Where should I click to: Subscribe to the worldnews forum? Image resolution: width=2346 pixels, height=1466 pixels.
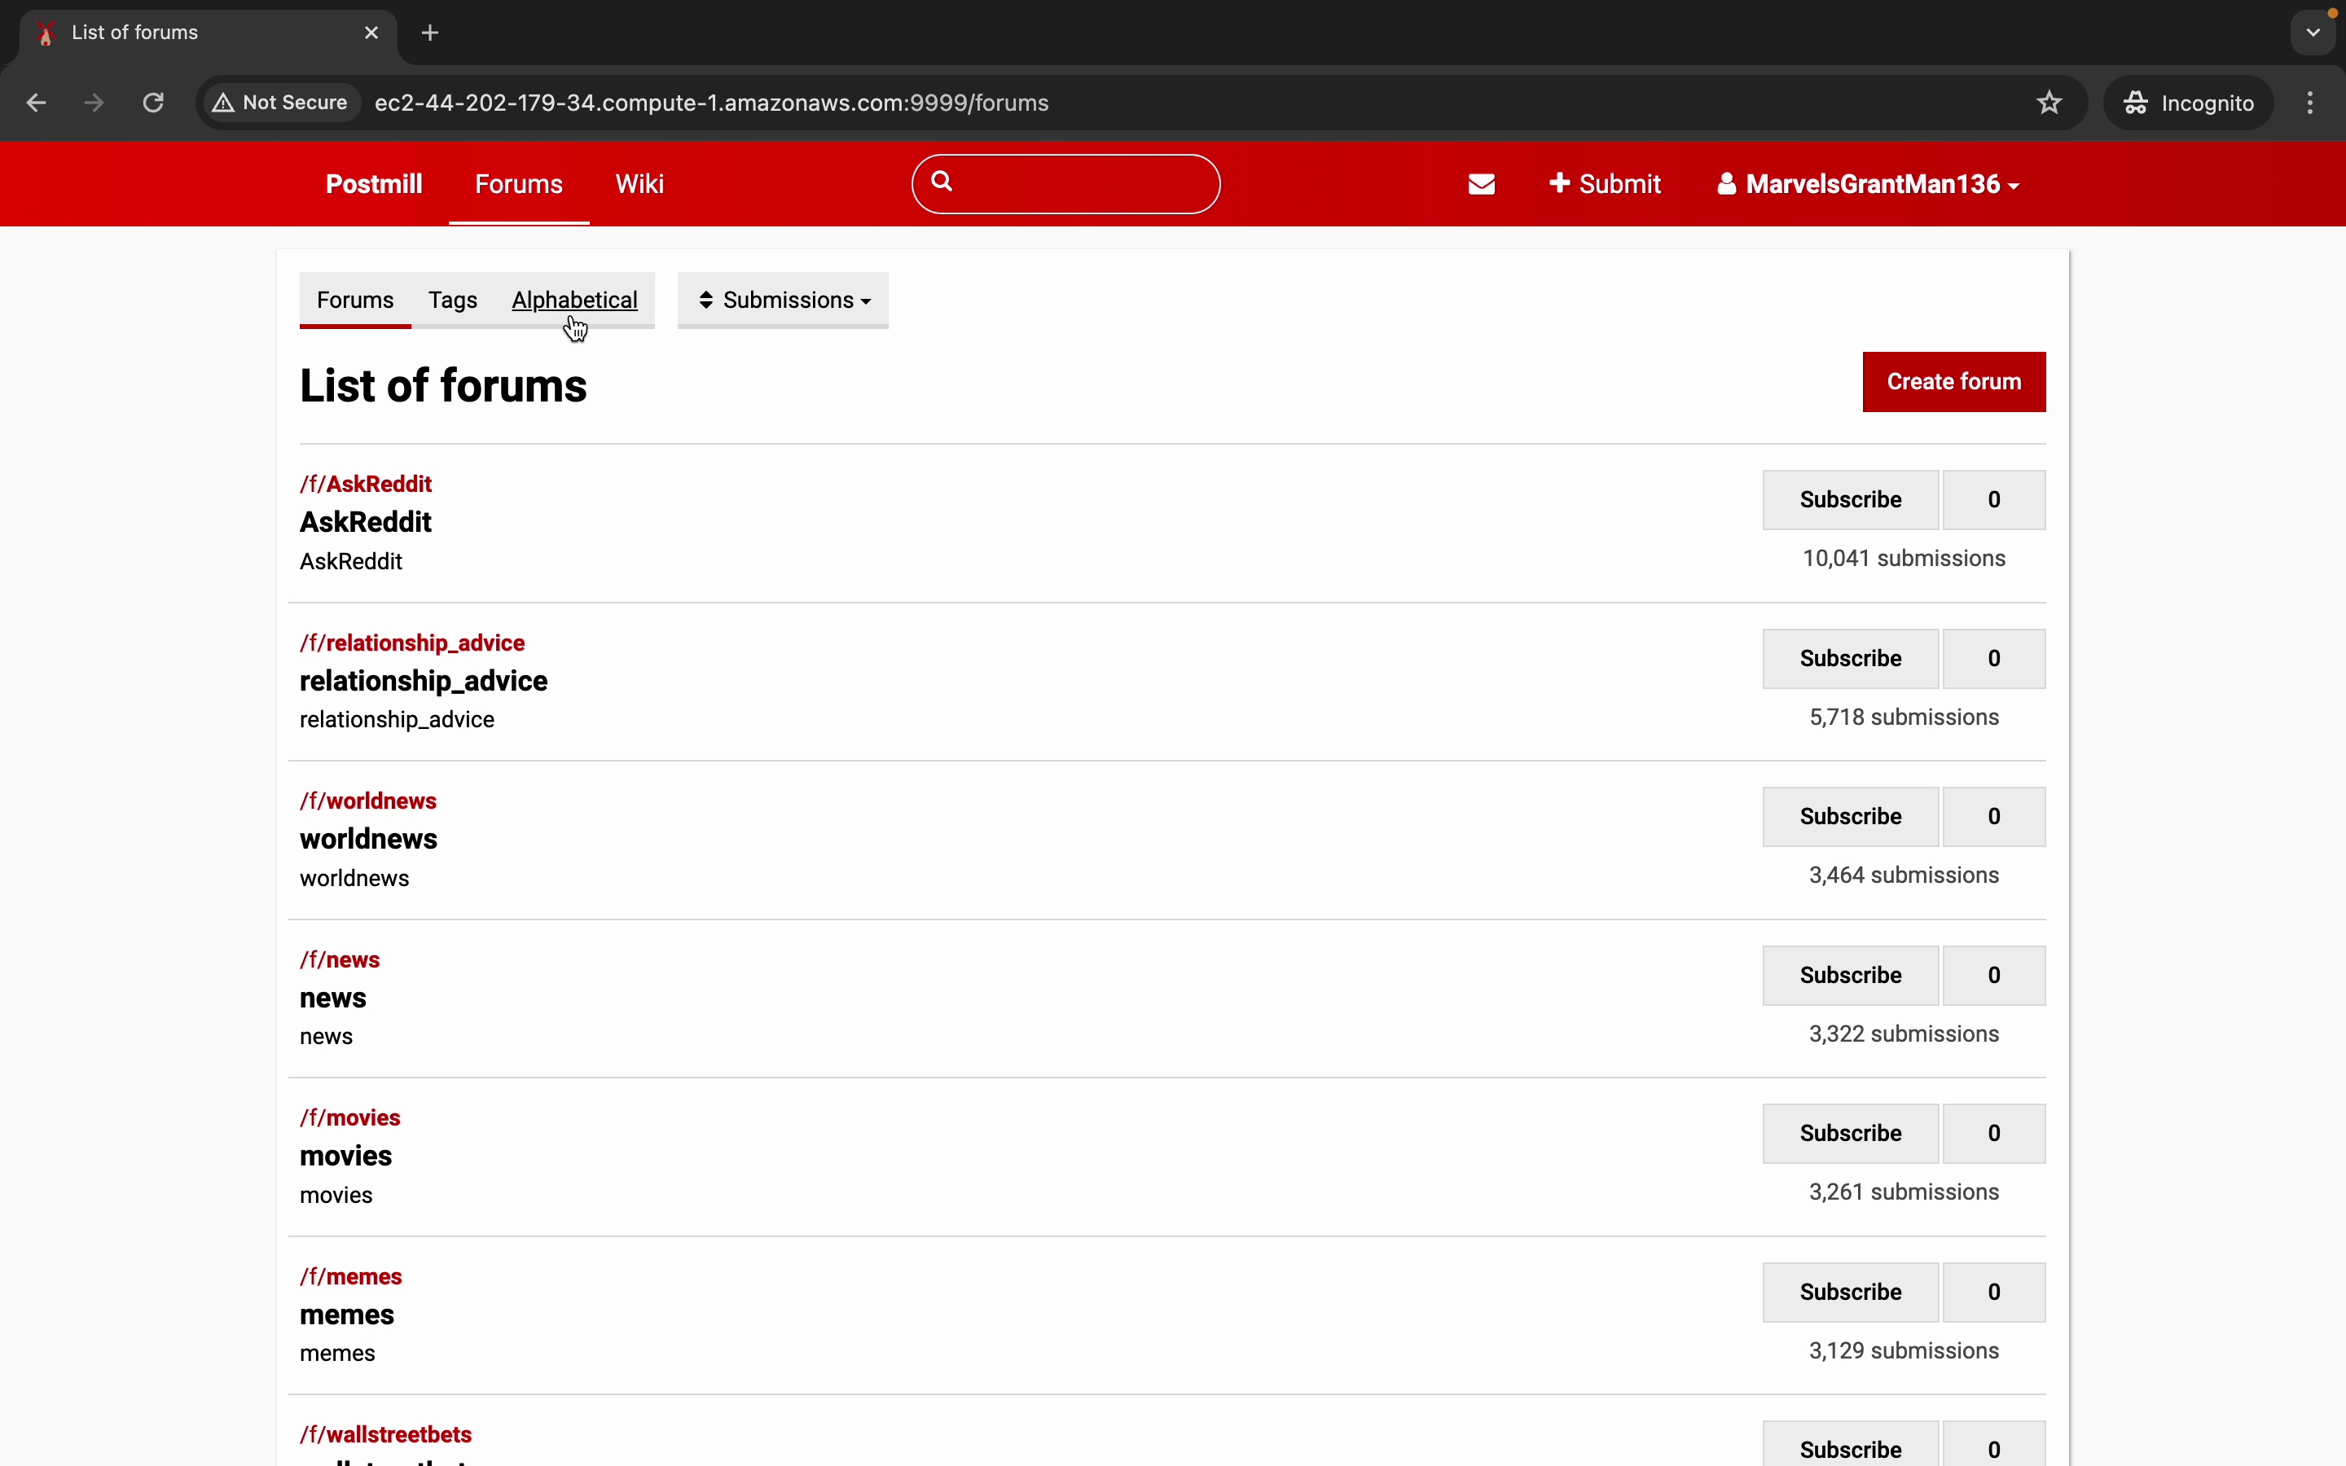coord(1850,818)
